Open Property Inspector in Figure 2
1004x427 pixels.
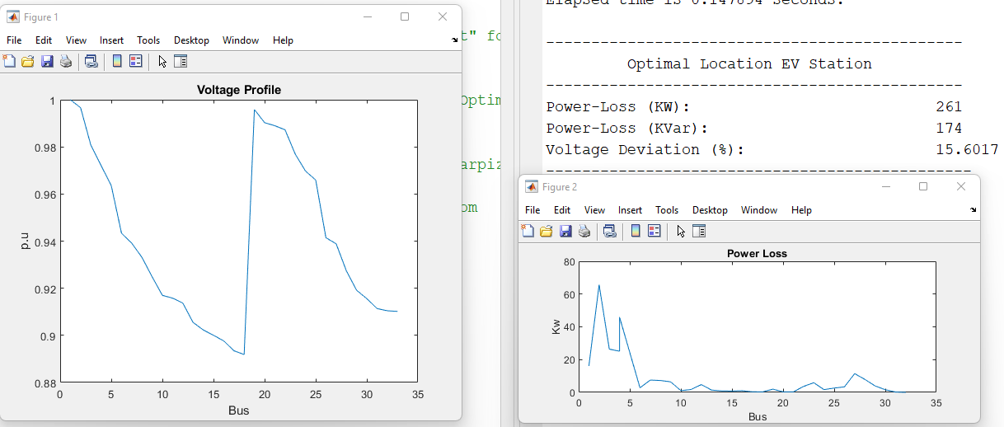point(699,231)
